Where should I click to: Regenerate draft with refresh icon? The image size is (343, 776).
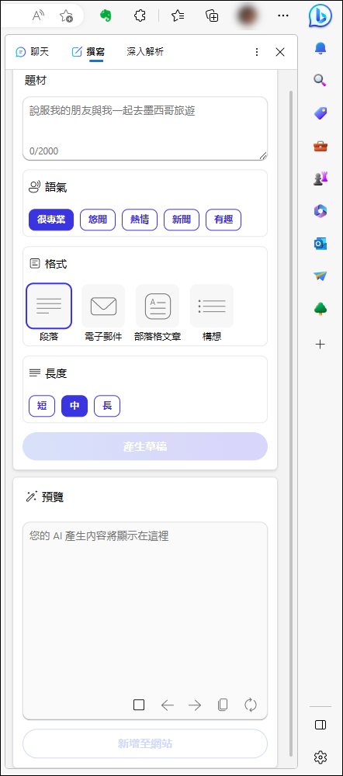pyautogui.click(x=251, y=705)
